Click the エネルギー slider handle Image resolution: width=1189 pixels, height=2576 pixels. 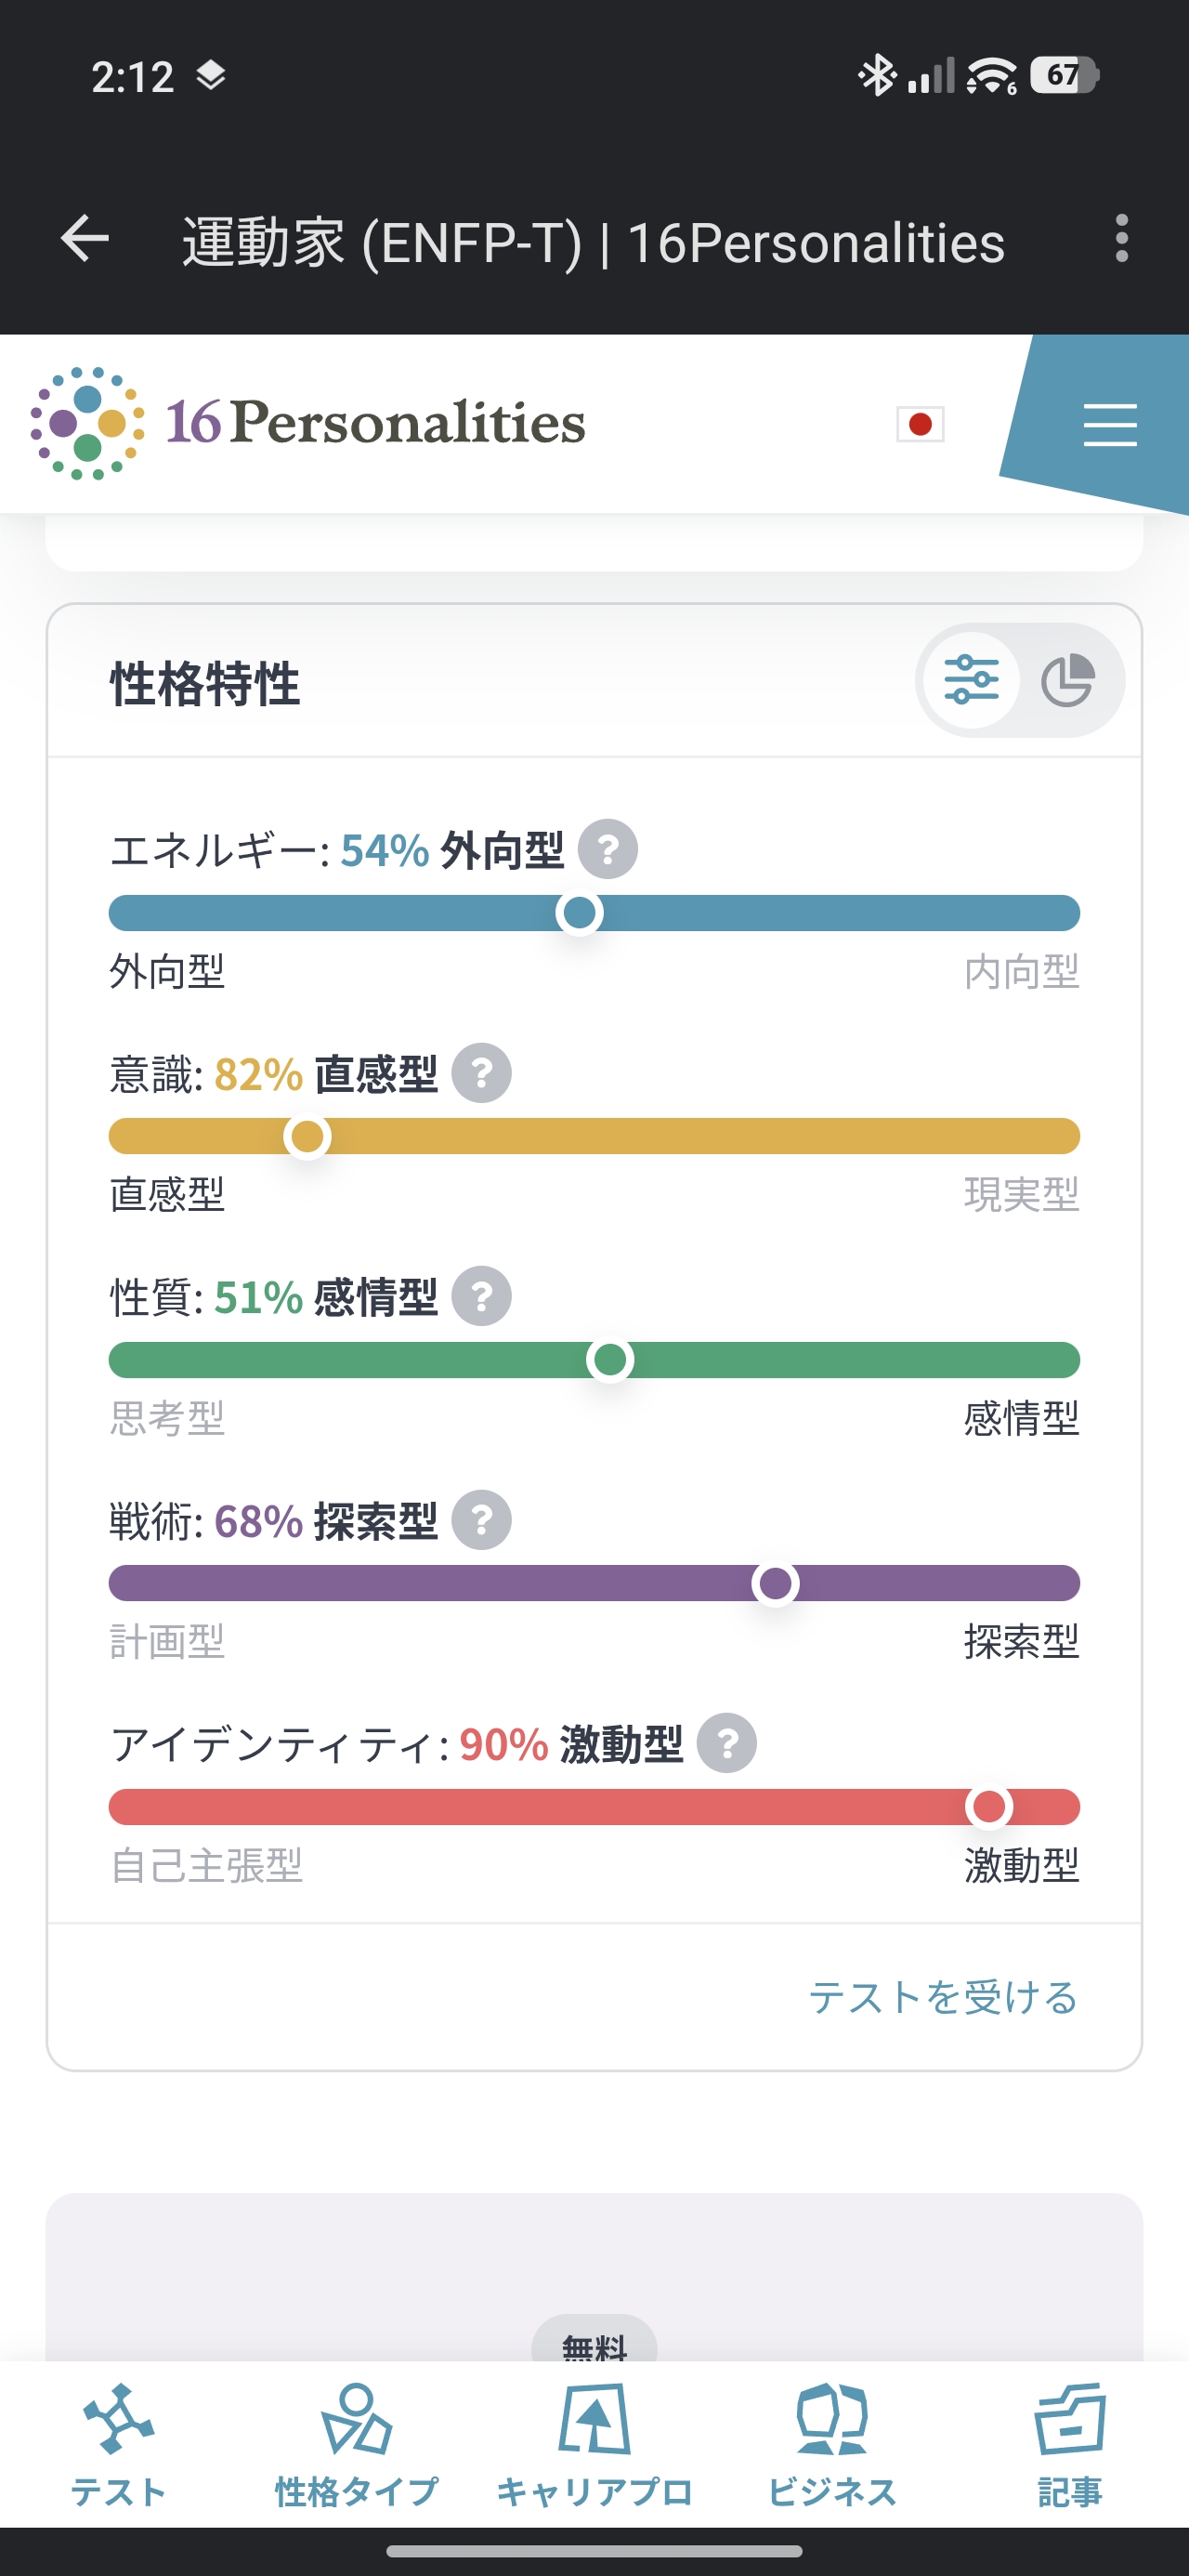pos(580,913)
